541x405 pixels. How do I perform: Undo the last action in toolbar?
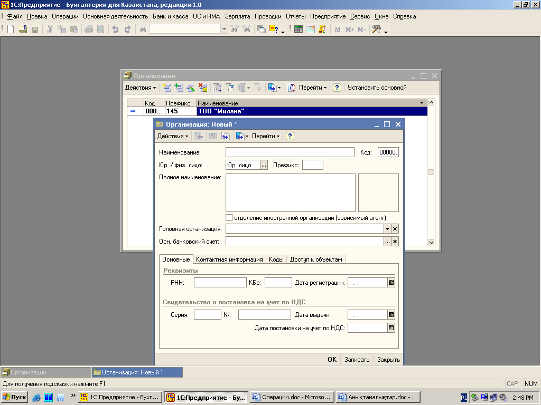tap(115, 30)
